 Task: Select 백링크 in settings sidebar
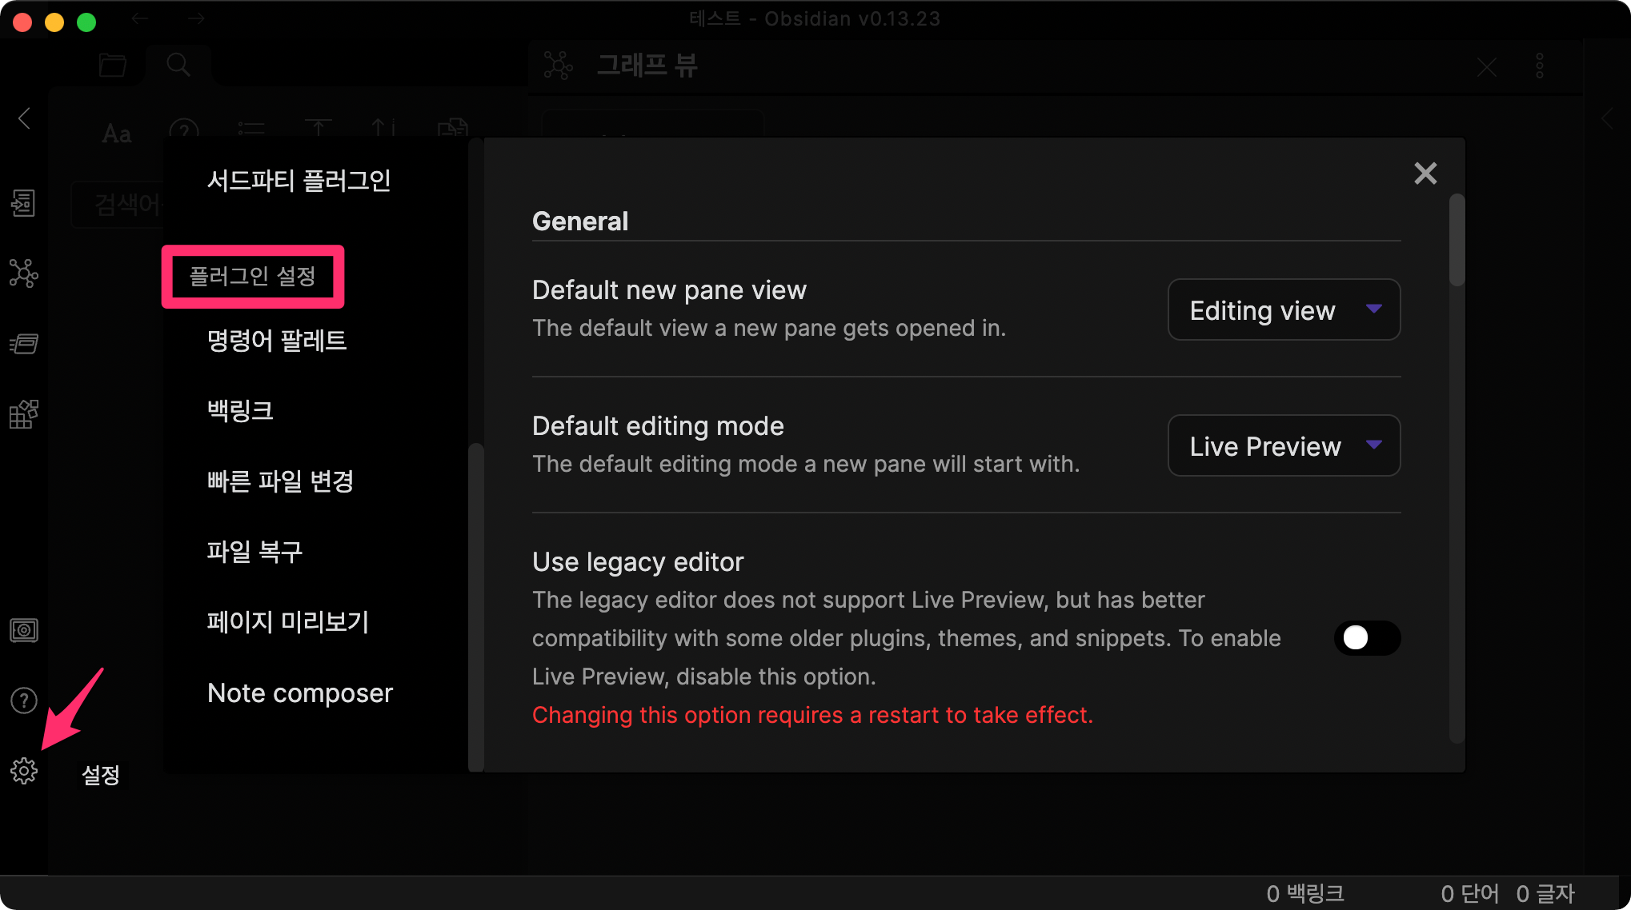(x=240, y=410)
